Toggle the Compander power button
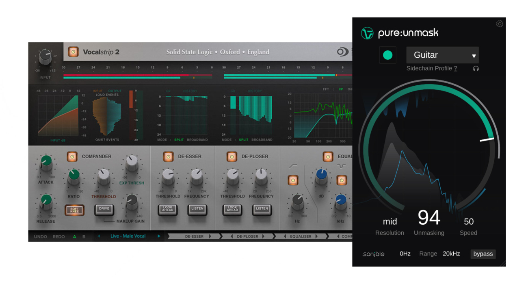 click(72, 156)
